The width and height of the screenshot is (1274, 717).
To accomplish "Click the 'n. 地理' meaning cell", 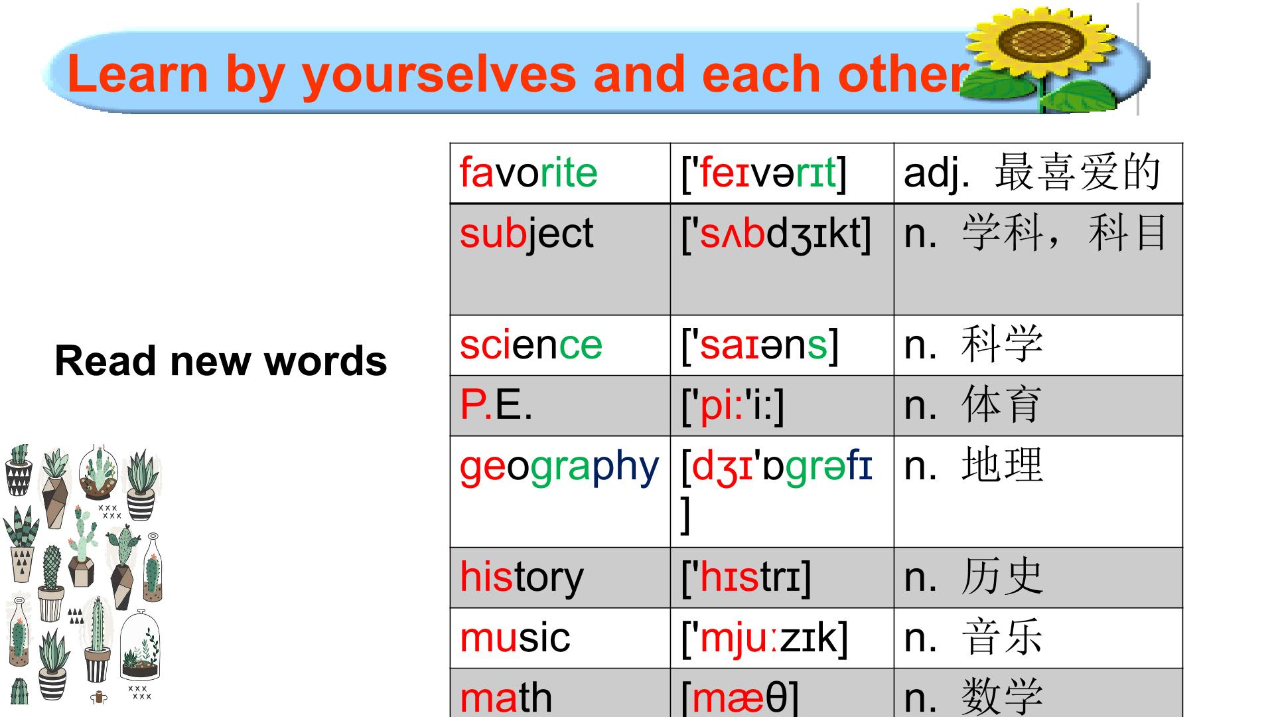I will pos(1038,491).
